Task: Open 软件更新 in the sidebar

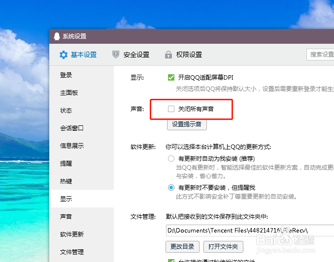Action: (82, 234)
